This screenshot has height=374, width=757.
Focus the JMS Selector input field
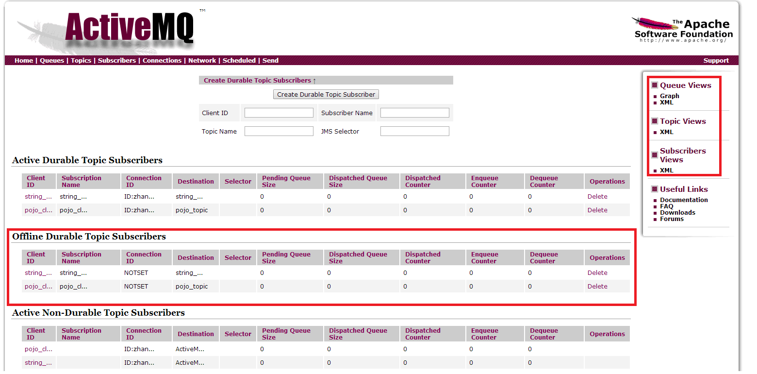[x=415, y=131]
